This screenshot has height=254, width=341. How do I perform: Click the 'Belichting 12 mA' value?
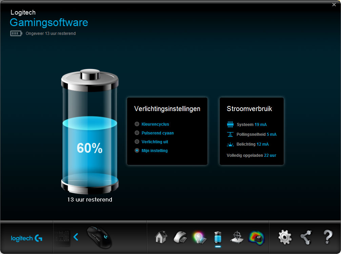[253, 144]
